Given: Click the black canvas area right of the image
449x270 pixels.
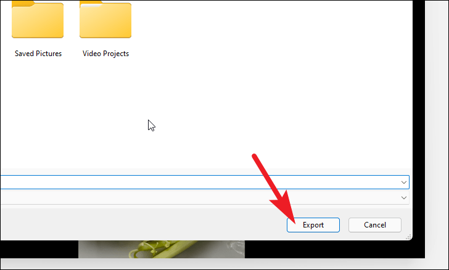Looking at the screenshot, I should (x=334, y=249).
